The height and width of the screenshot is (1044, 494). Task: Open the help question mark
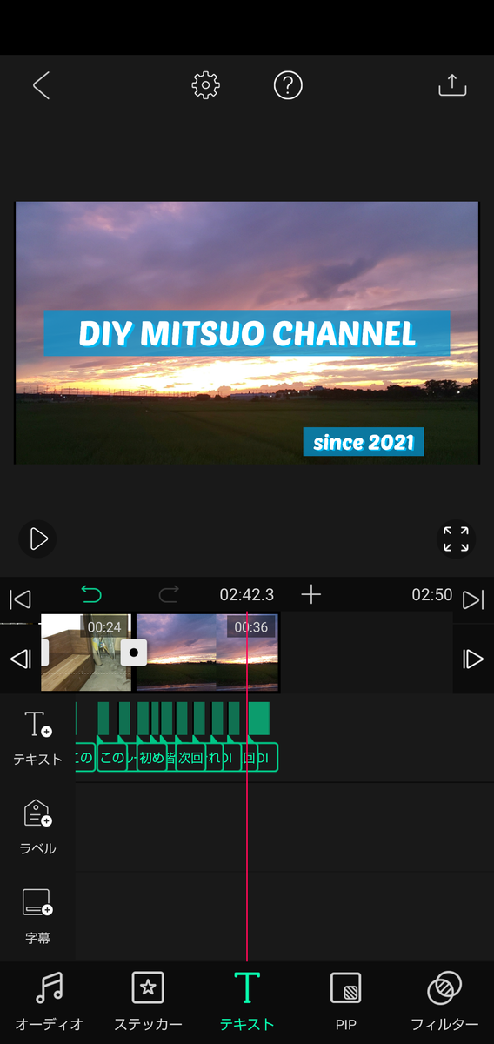[x=288, y=84]
